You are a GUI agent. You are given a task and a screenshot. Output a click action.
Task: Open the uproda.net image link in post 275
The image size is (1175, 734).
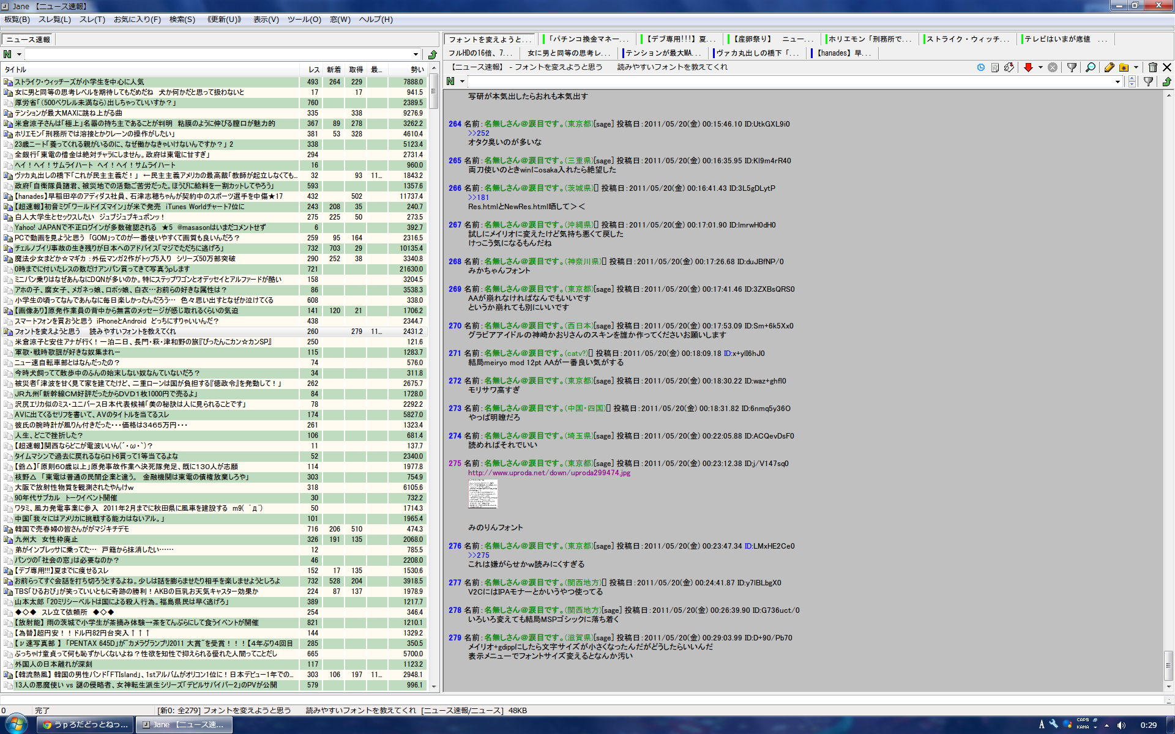coord(549,473)
